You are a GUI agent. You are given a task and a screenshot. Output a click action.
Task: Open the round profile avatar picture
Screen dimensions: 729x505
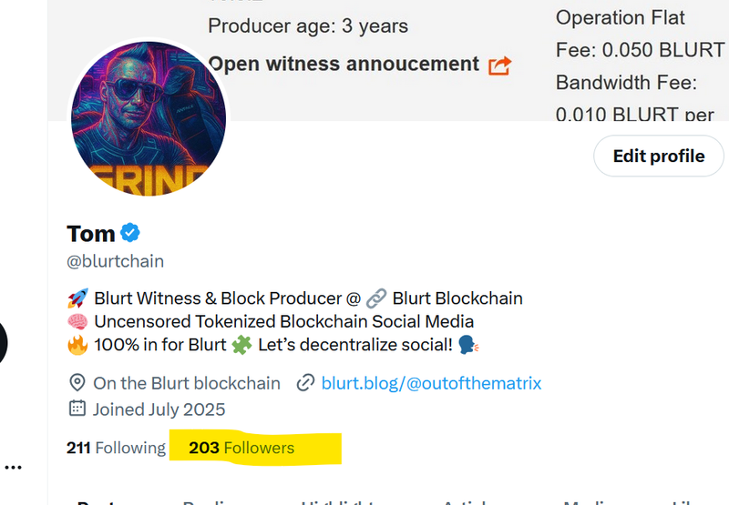pyautogui.click(x=149, y=118)
